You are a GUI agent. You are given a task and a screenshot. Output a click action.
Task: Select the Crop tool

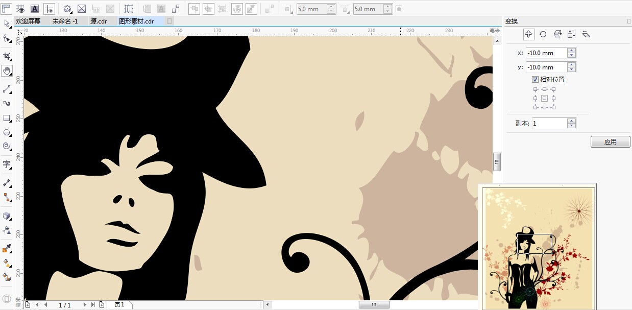pyautogui.click(x=7, y=56)
